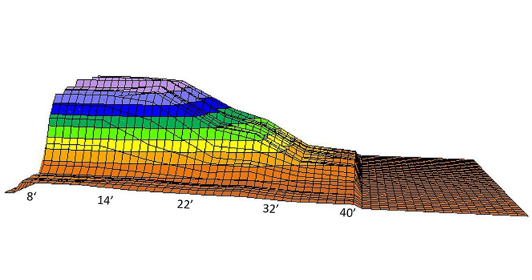Click the 22' depth label
This screenshot has width=532, height=280.
point(185,205)
